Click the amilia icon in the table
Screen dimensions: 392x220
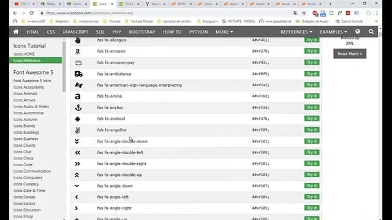[78, 97]
